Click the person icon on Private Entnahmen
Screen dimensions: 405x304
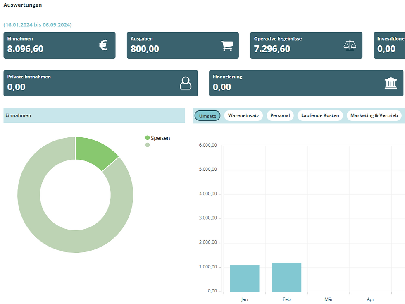[x=186, y=83]
